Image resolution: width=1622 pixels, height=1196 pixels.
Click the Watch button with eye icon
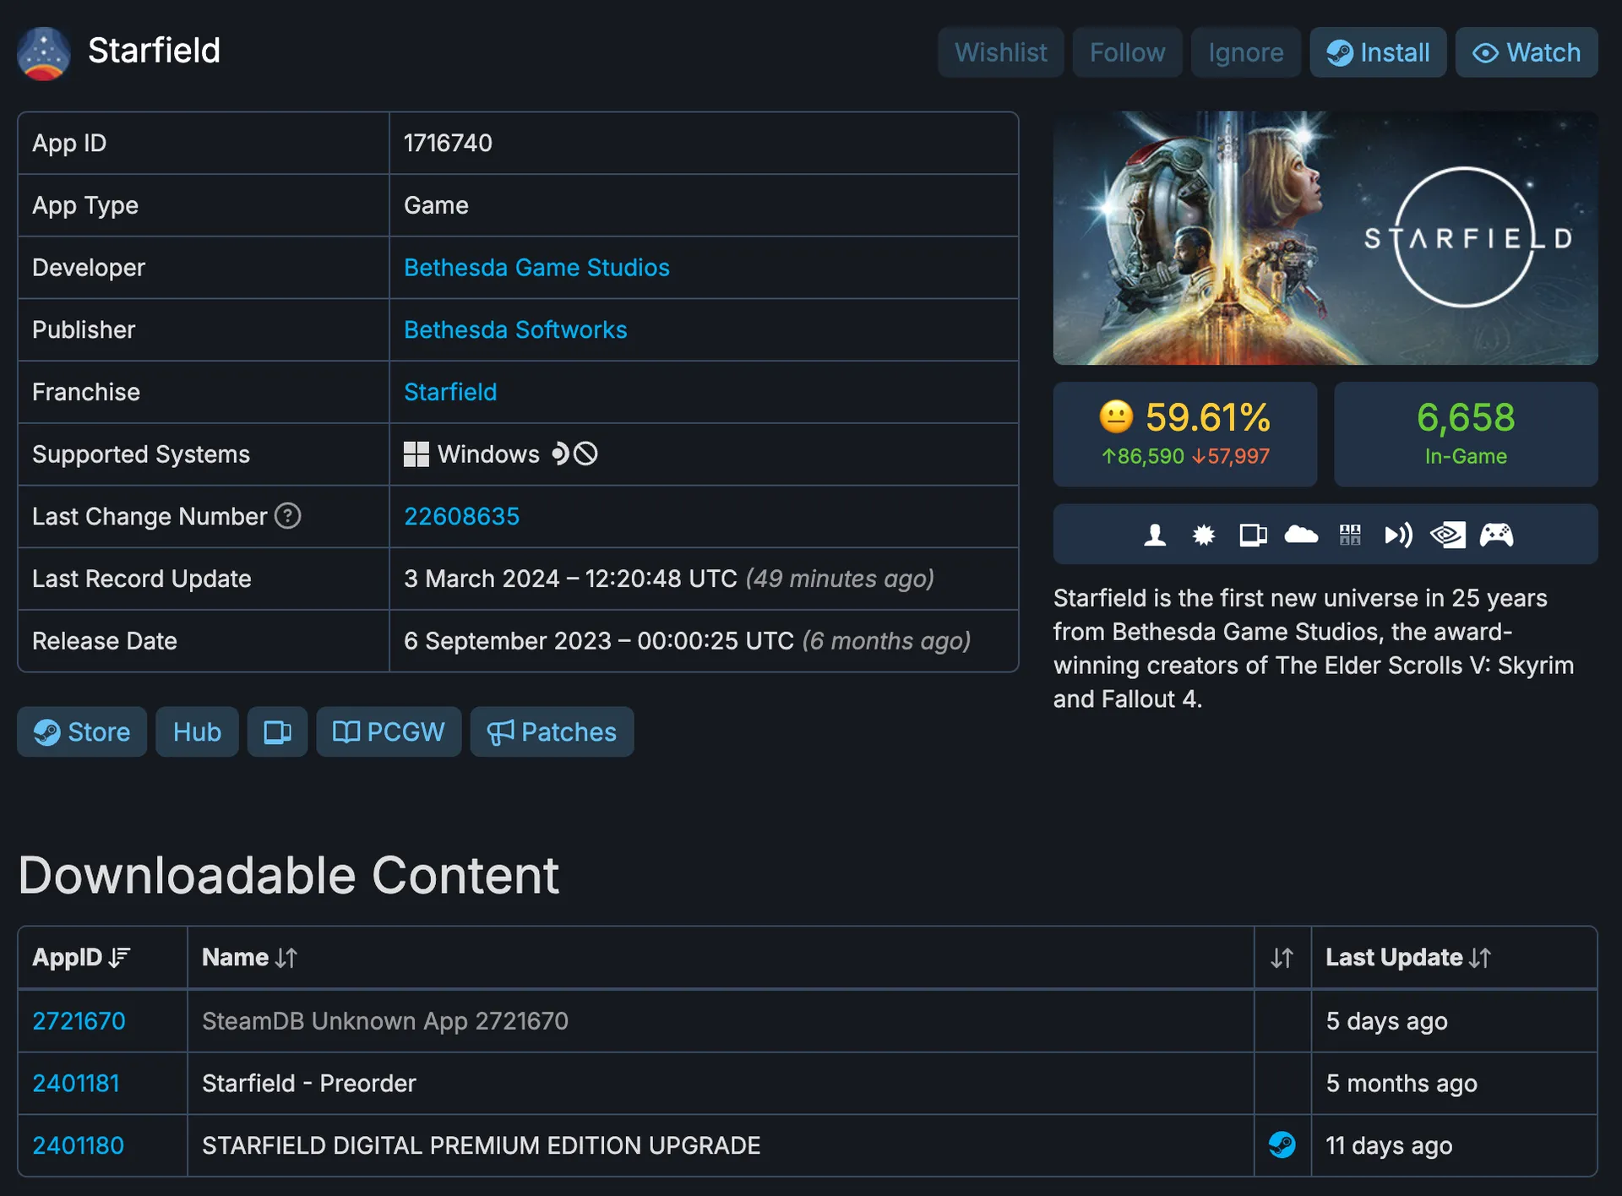point(1527,52)
